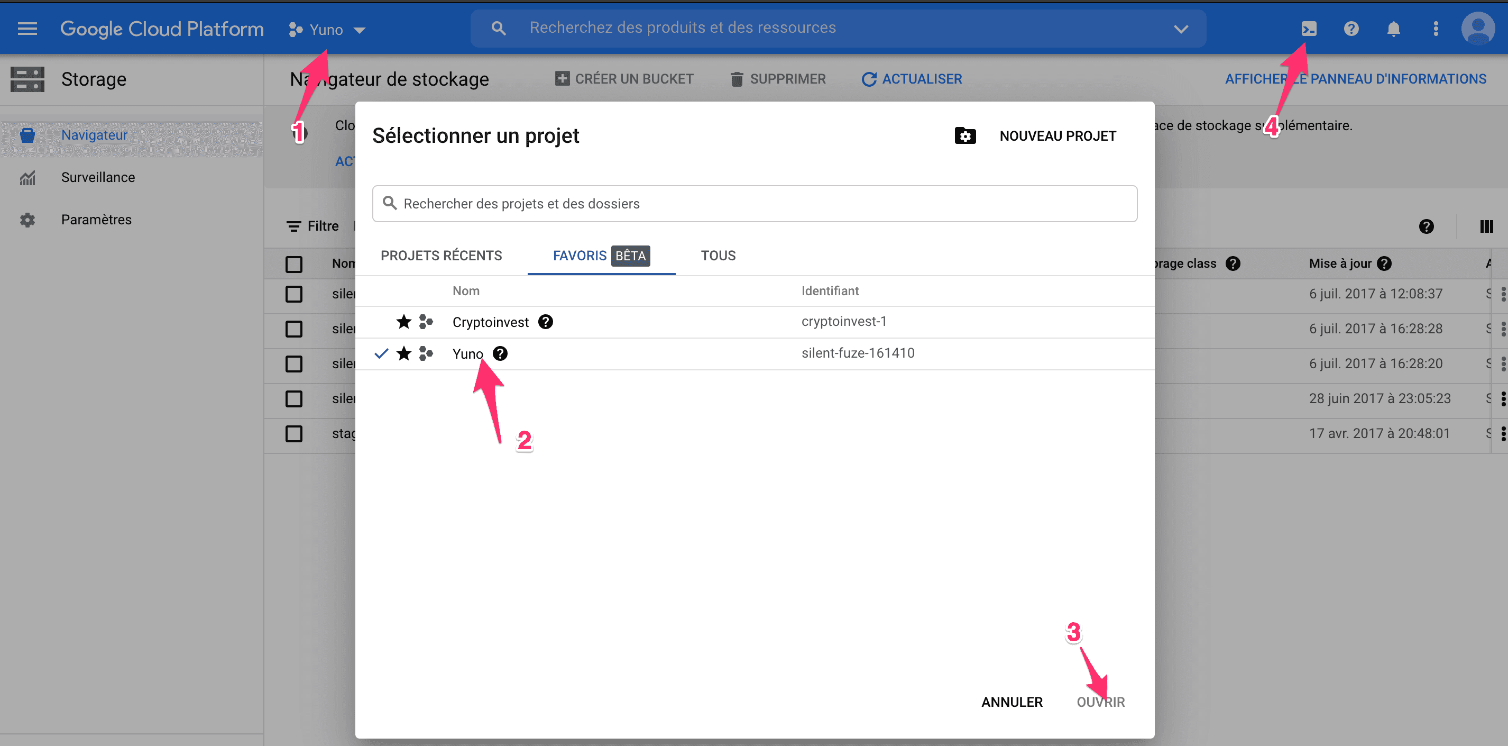Image resolution: width=1508 pixels, height=746 pixels.
Task: Click the OUVRIR button
Action: coord(1101,702)
